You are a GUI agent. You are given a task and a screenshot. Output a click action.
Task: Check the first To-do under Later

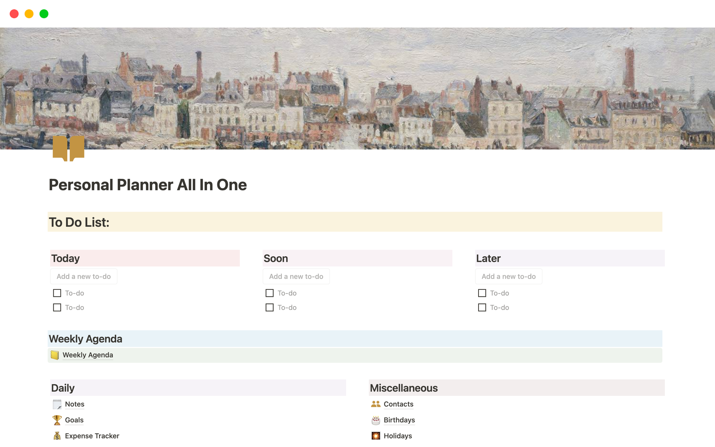click(482, 293)
